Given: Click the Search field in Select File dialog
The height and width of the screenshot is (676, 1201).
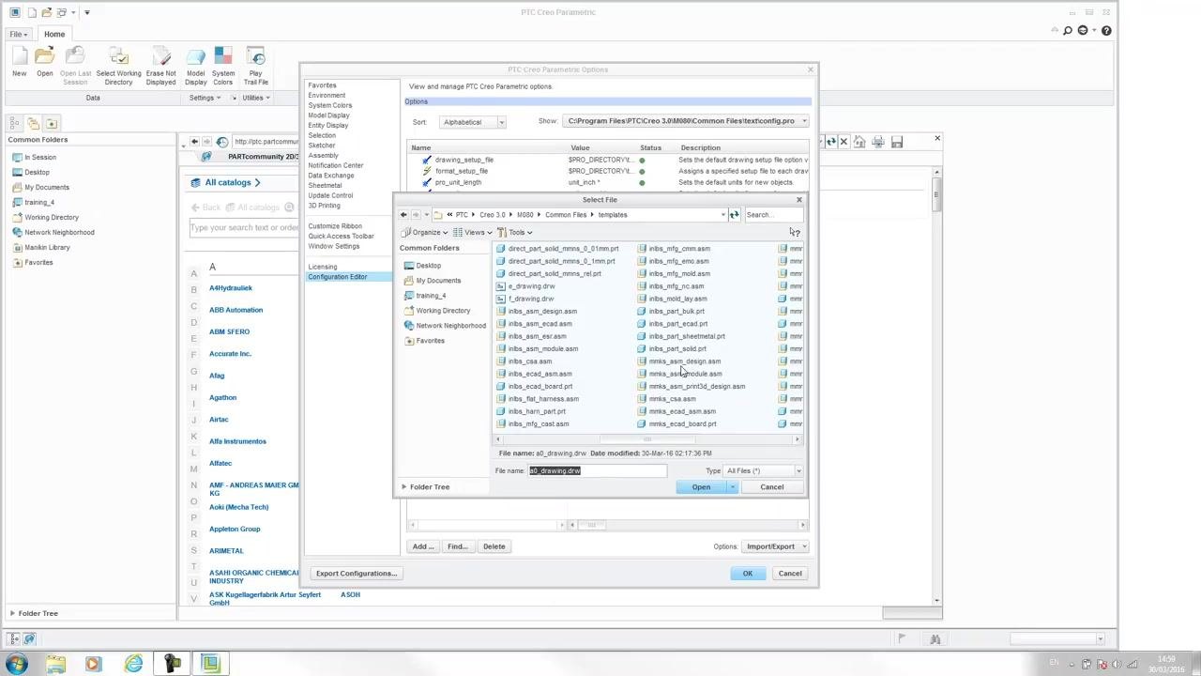Looking at the screenshot, I should 774,215.
